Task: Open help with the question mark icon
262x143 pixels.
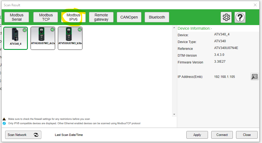Action: [x=240, y=17]
